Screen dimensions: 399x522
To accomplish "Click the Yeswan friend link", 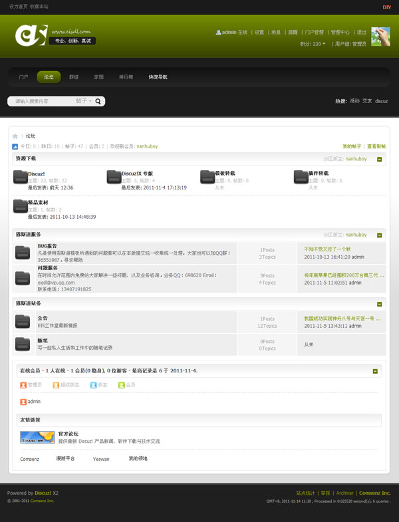I will tap(101, 459).
